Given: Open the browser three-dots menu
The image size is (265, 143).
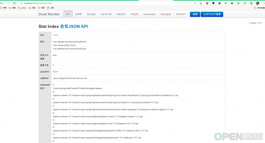Looking at the screenshot, I should tap(264, 3).
